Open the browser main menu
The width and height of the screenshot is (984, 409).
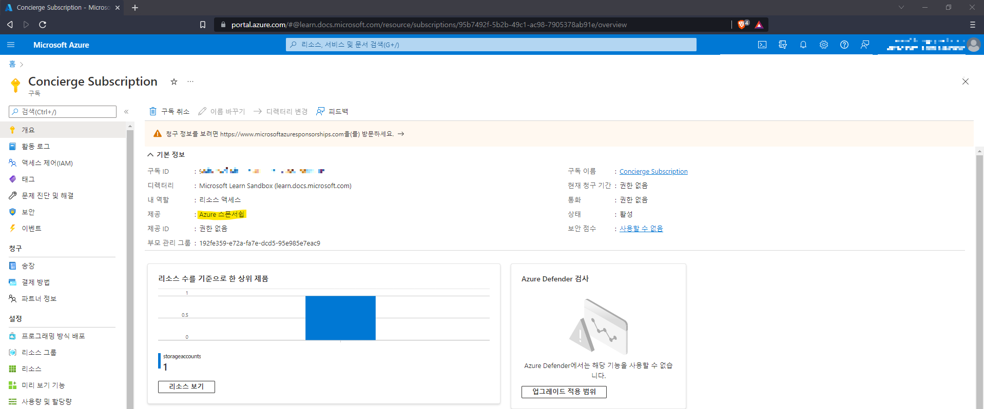point(973,25)
